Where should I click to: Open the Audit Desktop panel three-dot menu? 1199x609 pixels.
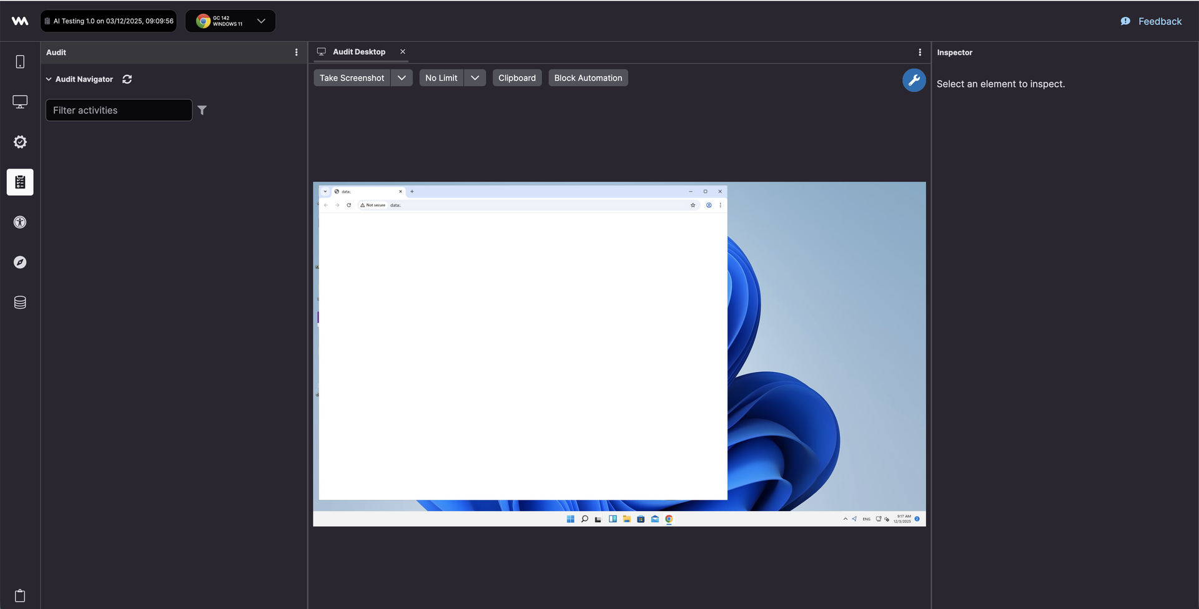(x=920, y=52)
